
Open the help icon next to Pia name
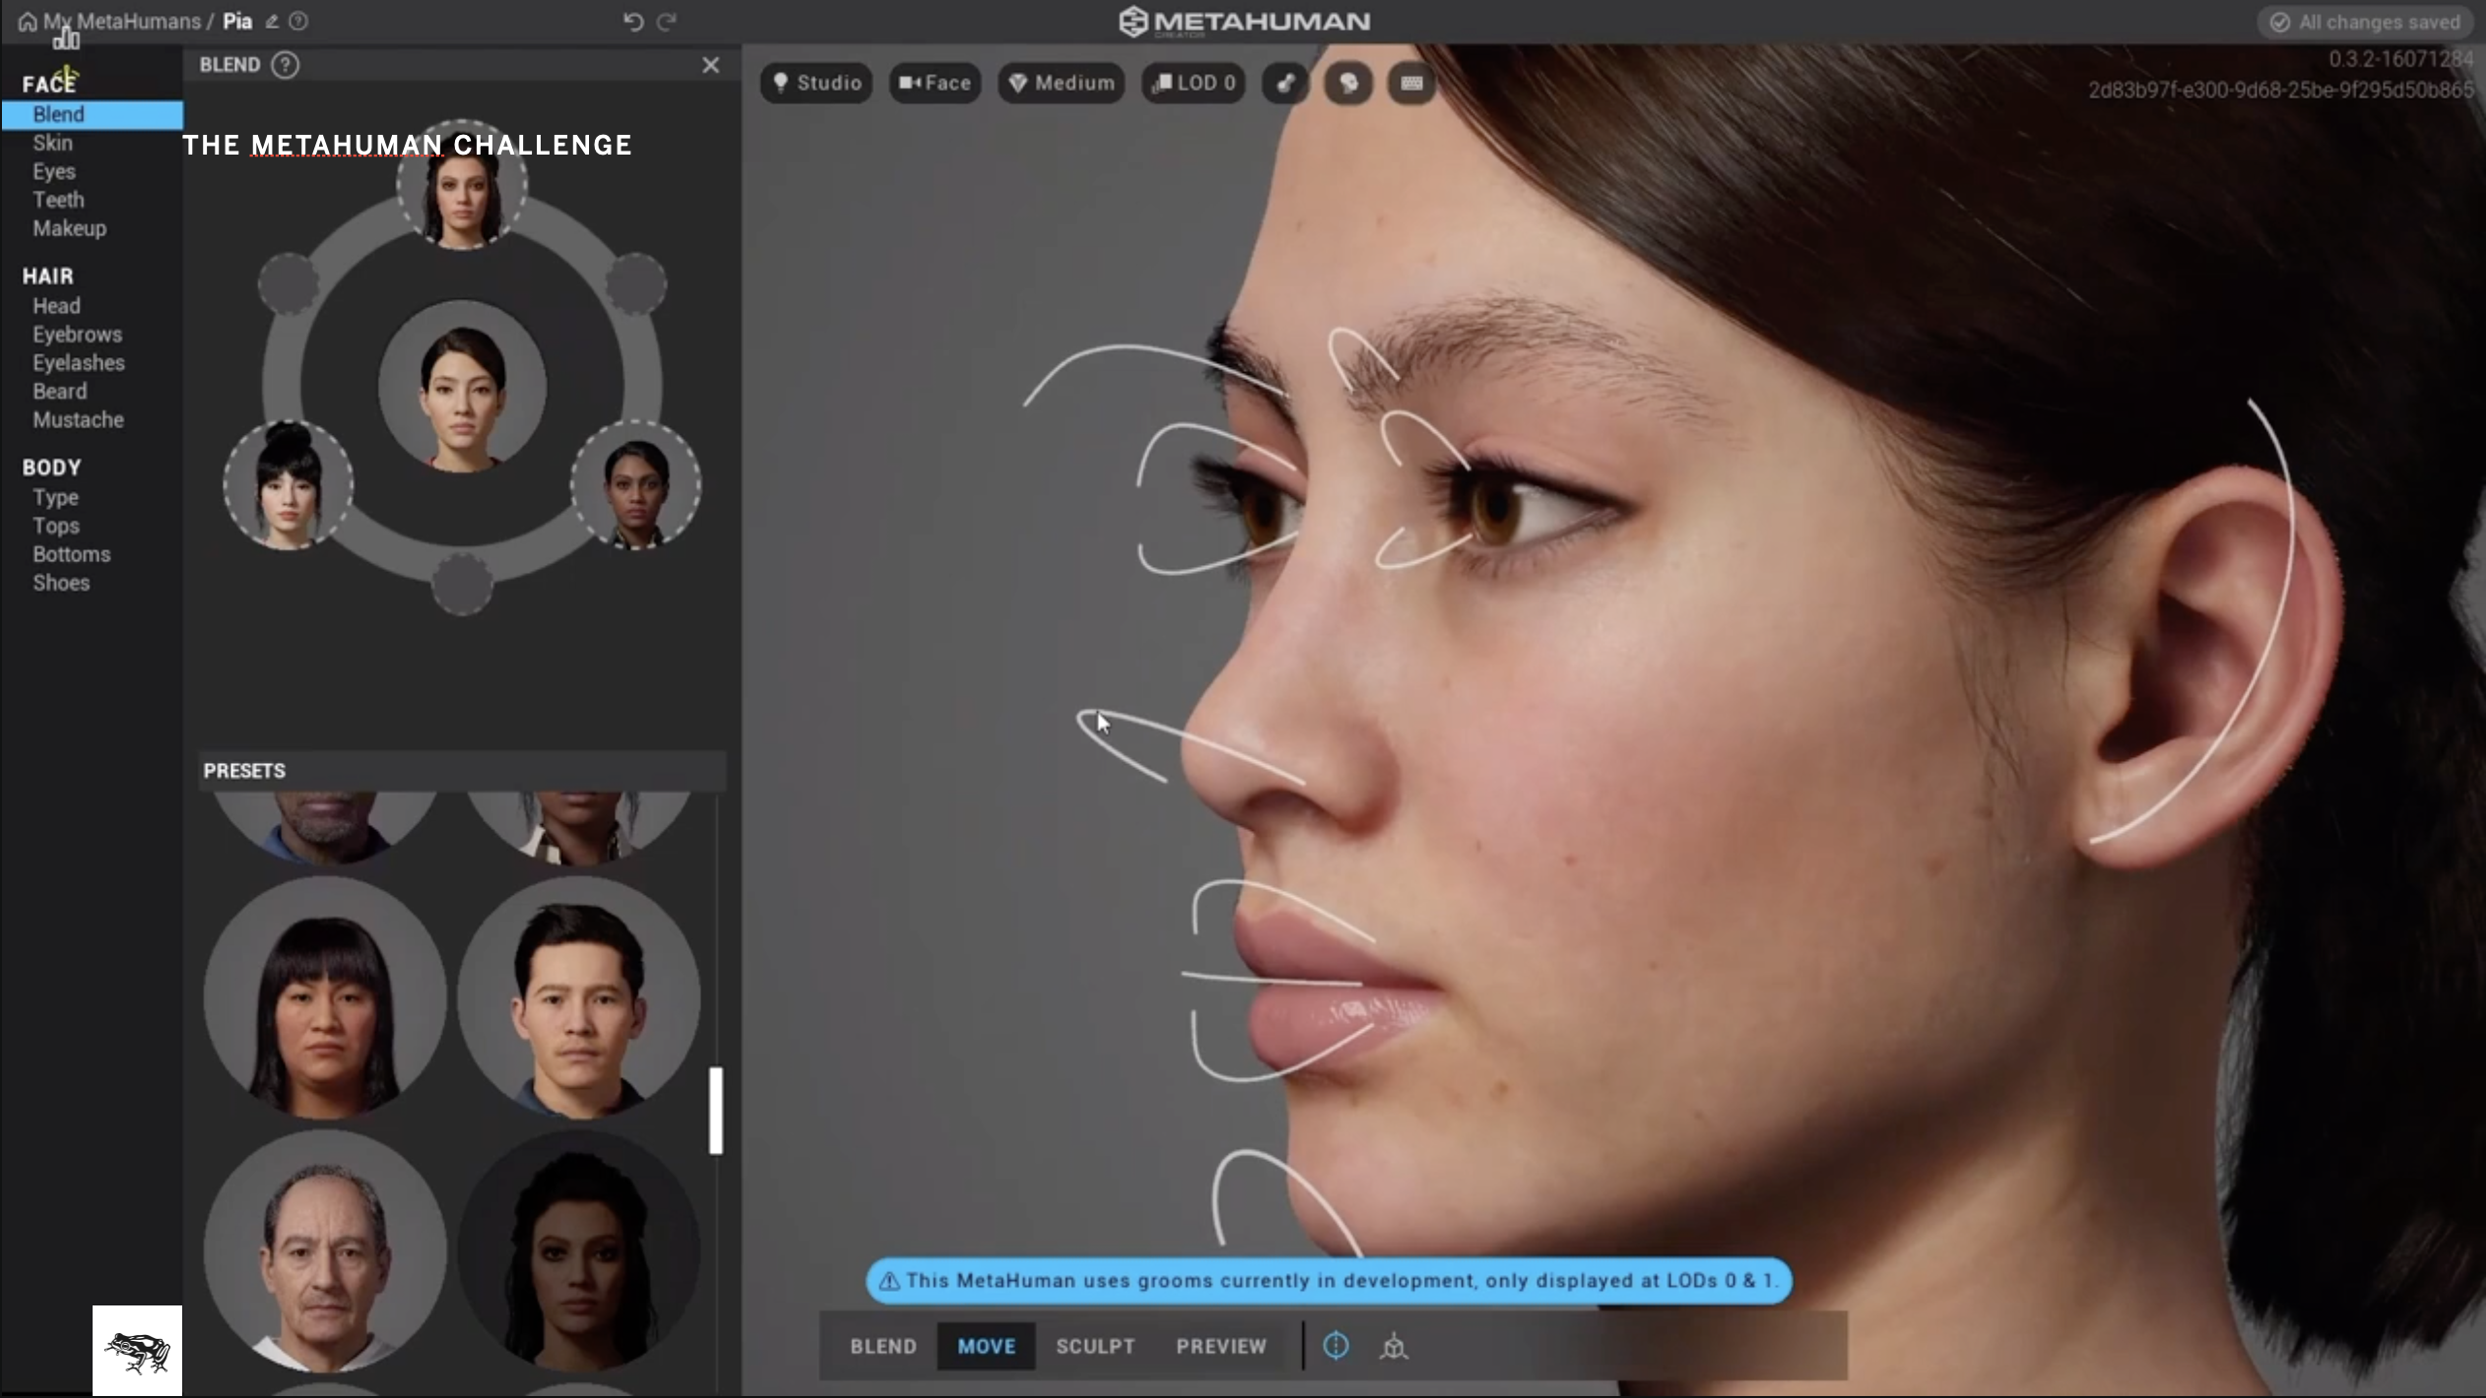pos(298,22)
